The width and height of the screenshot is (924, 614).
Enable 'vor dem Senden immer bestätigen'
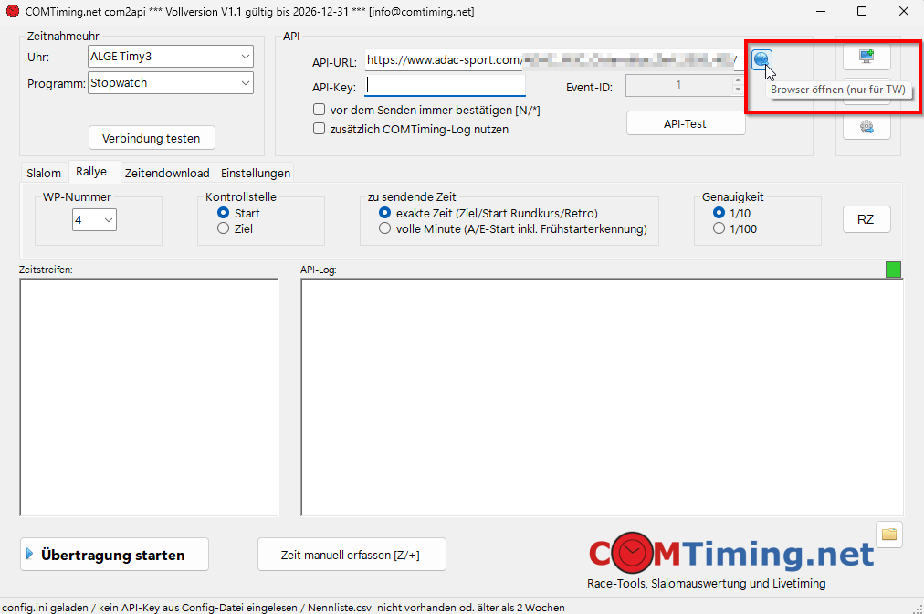(320, 110)
